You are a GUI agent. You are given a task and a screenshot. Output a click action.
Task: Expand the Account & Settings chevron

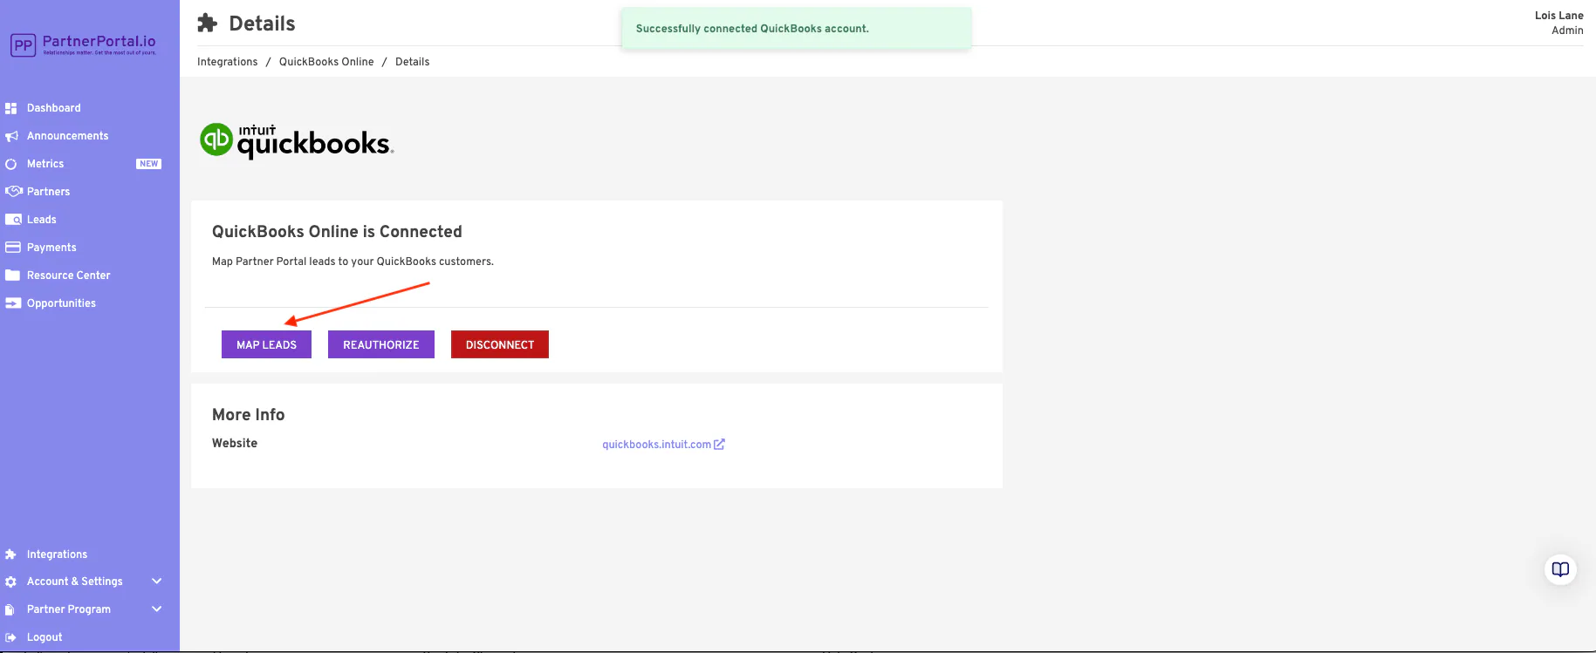pos(157,582)
